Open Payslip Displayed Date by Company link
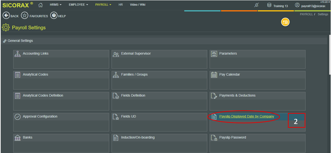 click(247, 116)
